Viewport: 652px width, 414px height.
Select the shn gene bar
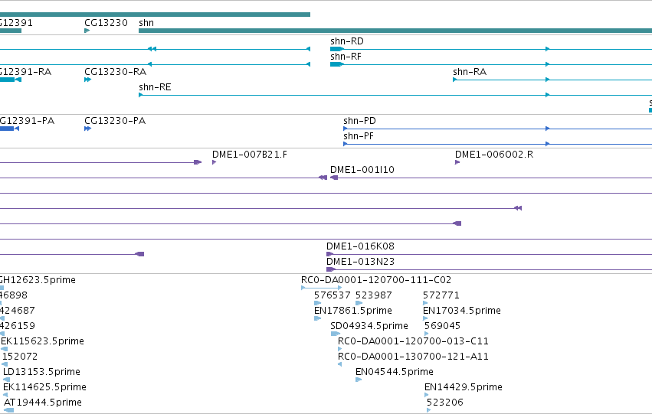click(x=395, y=31)
